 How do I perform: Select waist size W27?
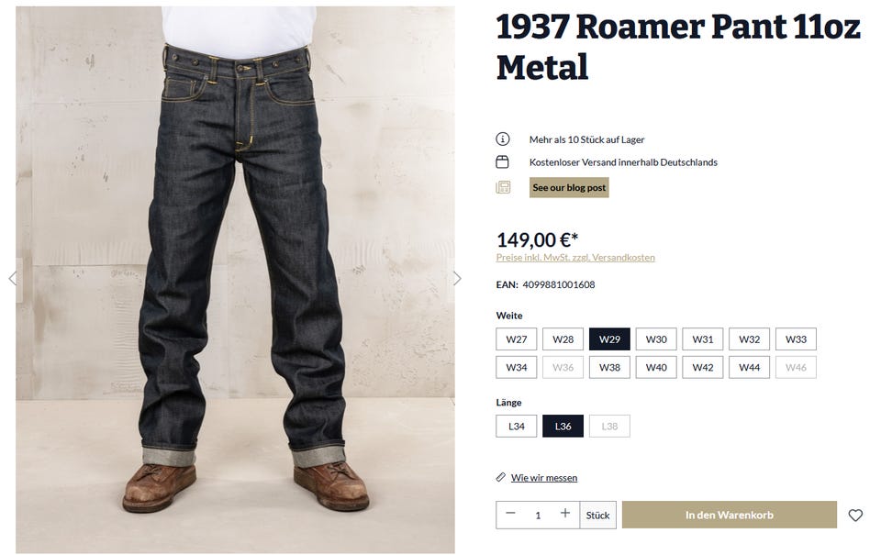point(517,339)
